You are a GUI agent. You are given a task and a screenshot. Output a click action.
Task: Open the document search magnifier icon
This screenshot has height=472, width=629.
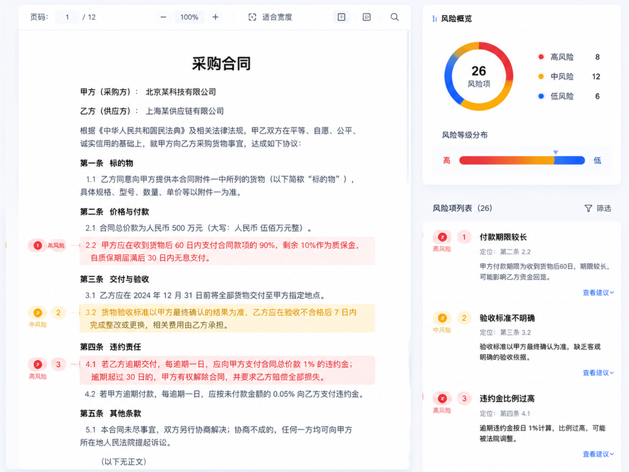tap(395, 17)
